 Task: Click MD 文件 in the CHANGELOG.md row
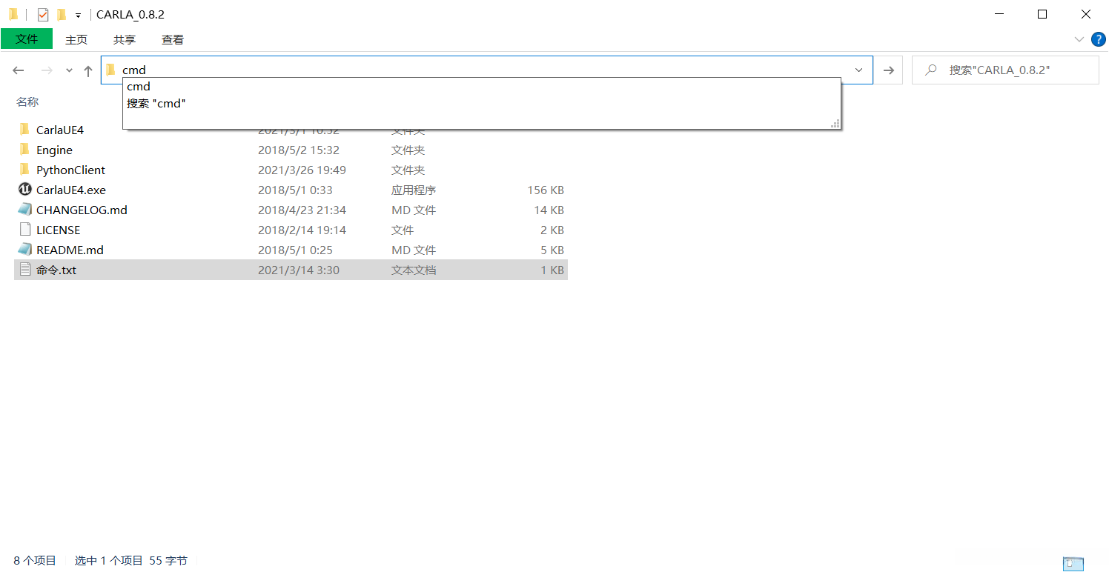414,210
